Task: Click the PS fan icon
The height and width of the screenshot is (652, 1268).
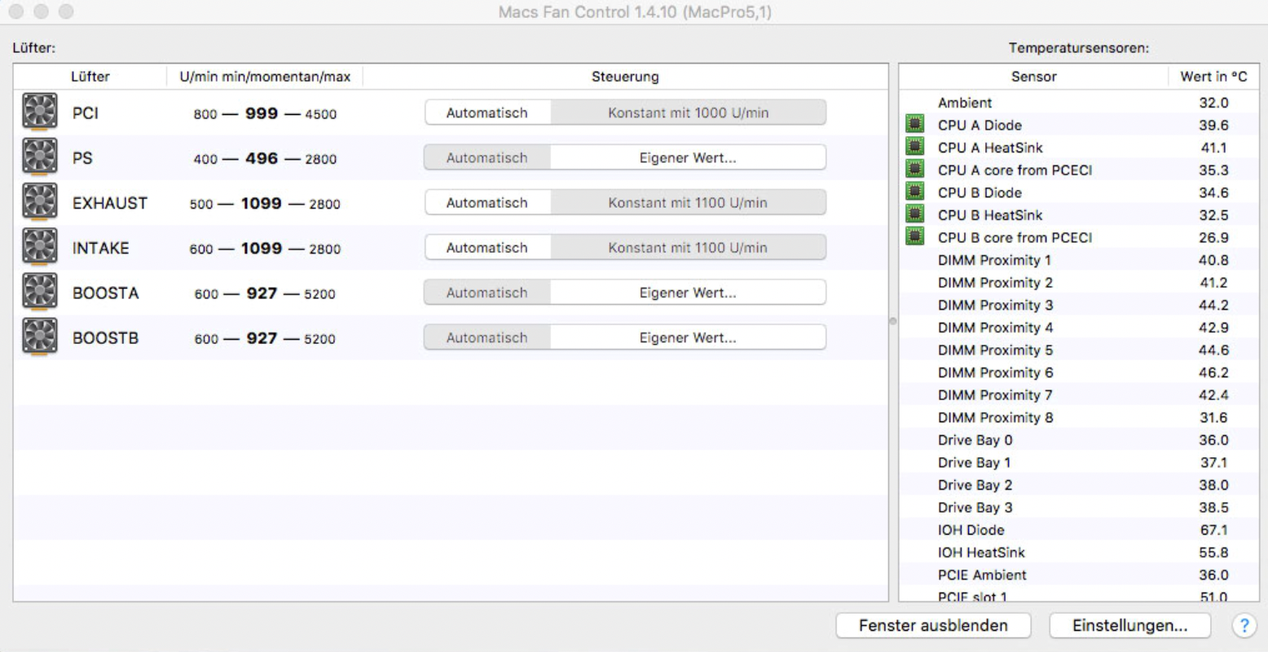Action: tap(40, 157)
